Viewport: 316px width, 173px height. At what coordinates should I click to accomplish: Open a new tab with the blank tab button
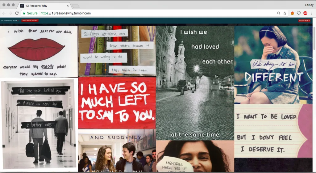point(75,6)
